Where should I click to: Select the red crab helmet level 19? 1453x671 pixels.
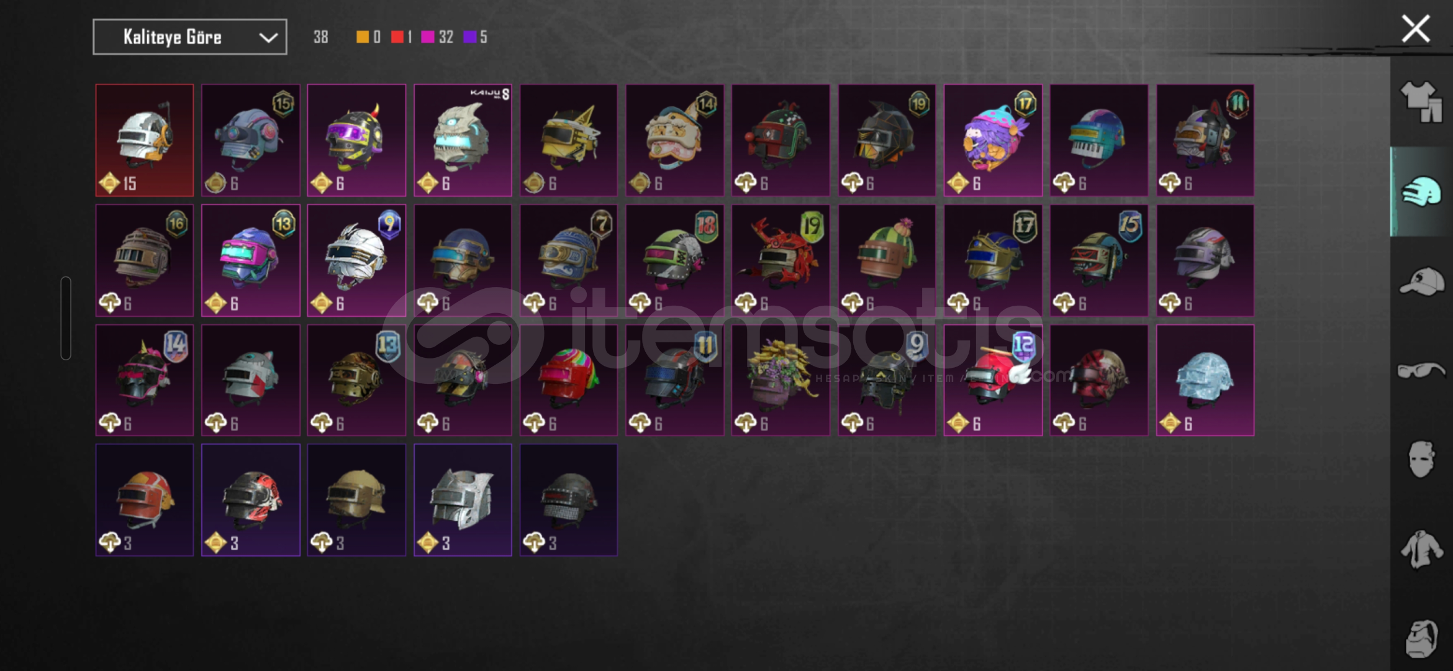click(781, 260)
